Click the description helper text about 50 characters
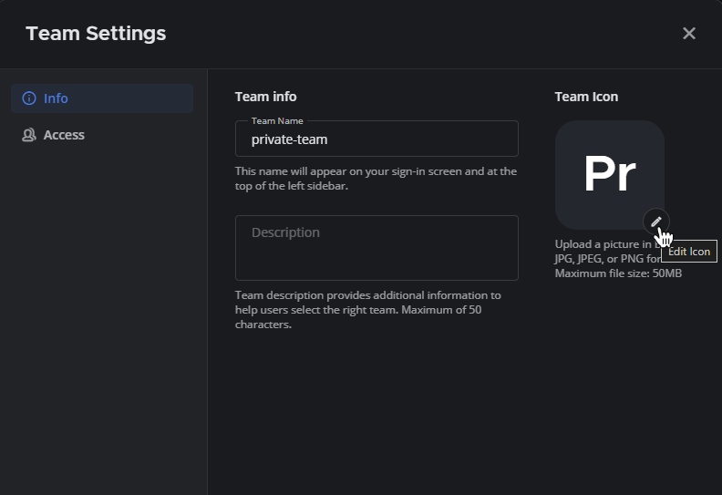Image resolution: width=722 pixels, height=495 pixels. 368,310
